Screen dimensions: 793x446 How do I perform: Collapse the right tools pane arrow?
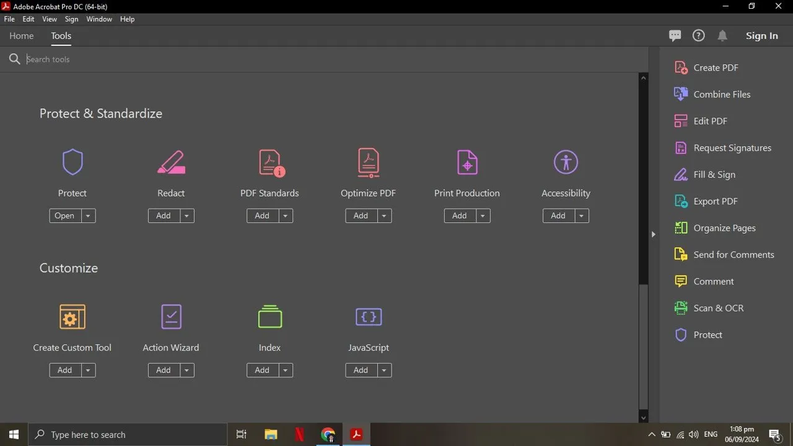click(x=653, y=234)
